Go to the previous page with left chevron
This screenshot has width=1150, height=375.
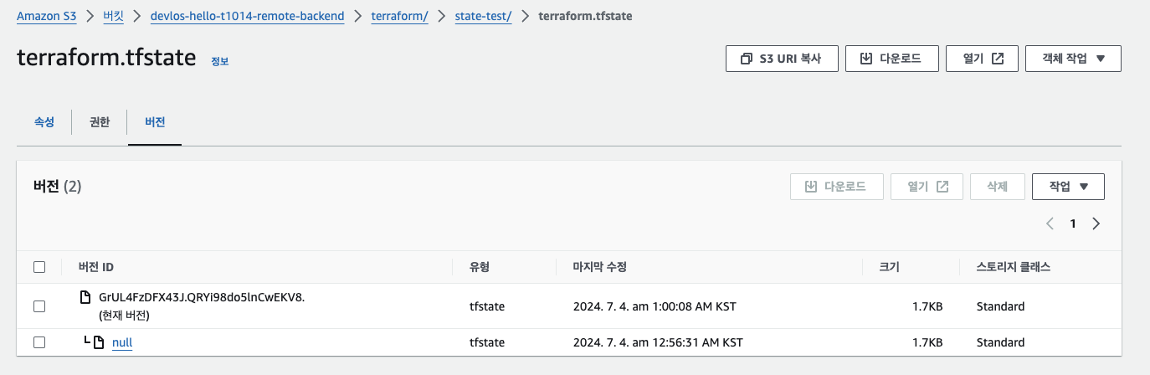coord(1050,223)
